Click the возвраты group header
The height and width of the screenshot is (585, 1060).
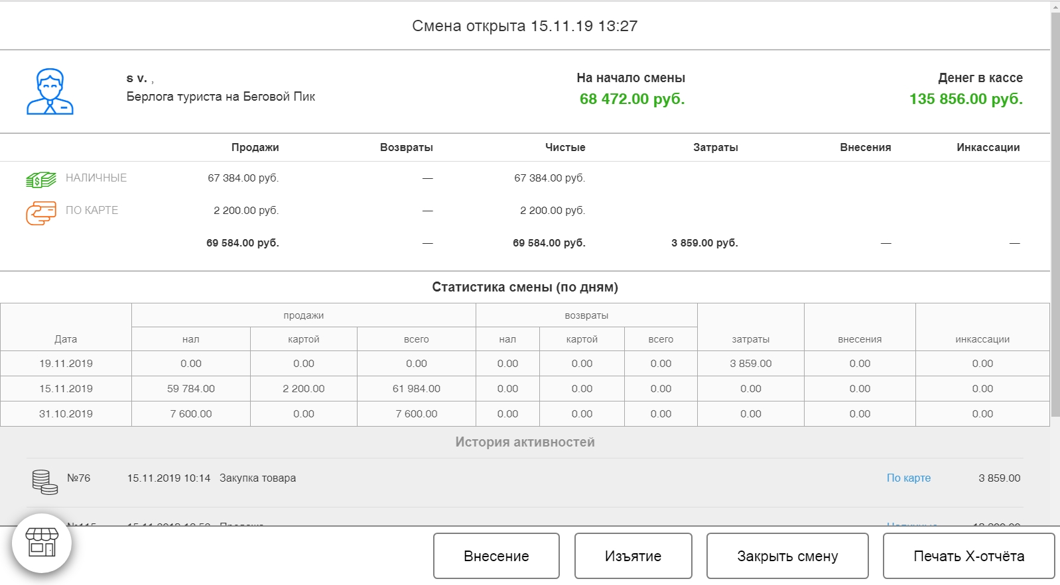click(x=586, y=315)
